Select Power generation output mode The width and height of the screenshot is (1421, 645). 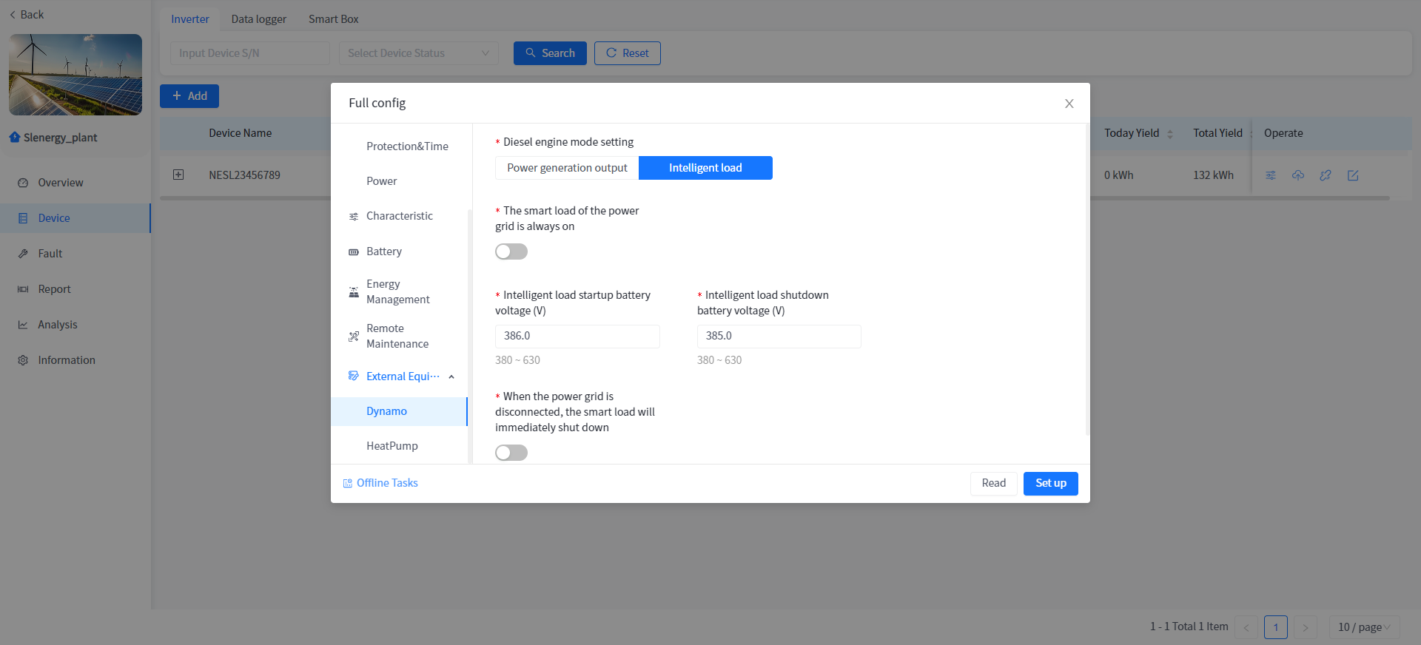pos(567,168)
